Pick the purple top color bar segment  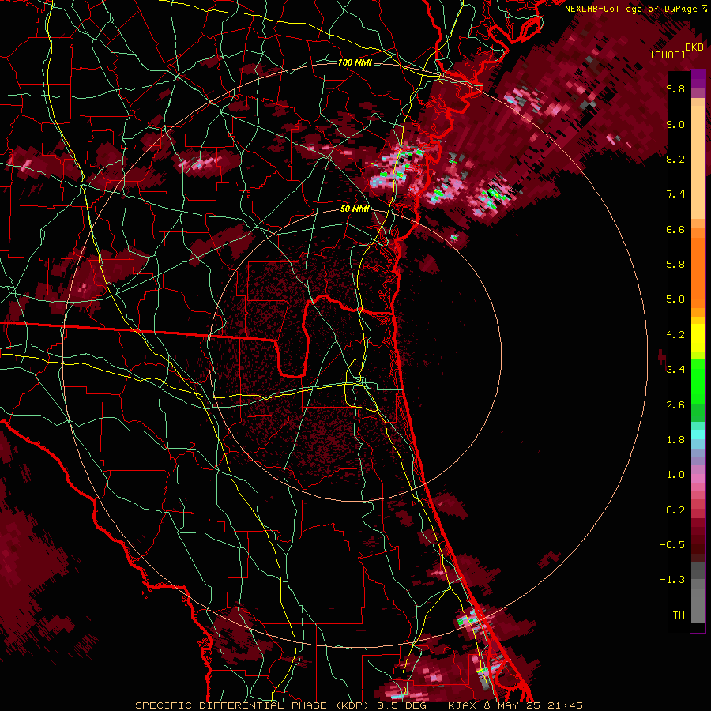point(698,79)
